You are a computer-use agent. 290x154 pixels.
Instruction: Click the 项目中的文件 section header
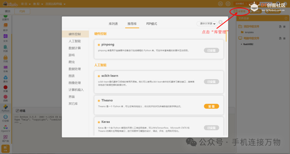251,27
